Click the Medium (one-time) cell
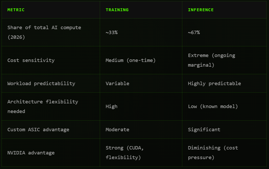The image size is (269, 169). [131, 60]
